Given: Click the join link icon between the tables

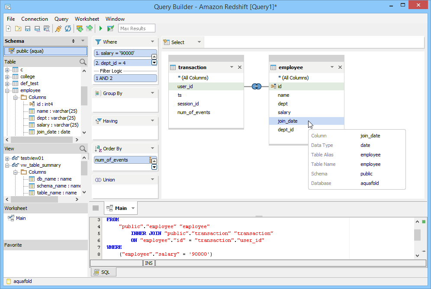Looking at the screenshot, I should [257, 86].
